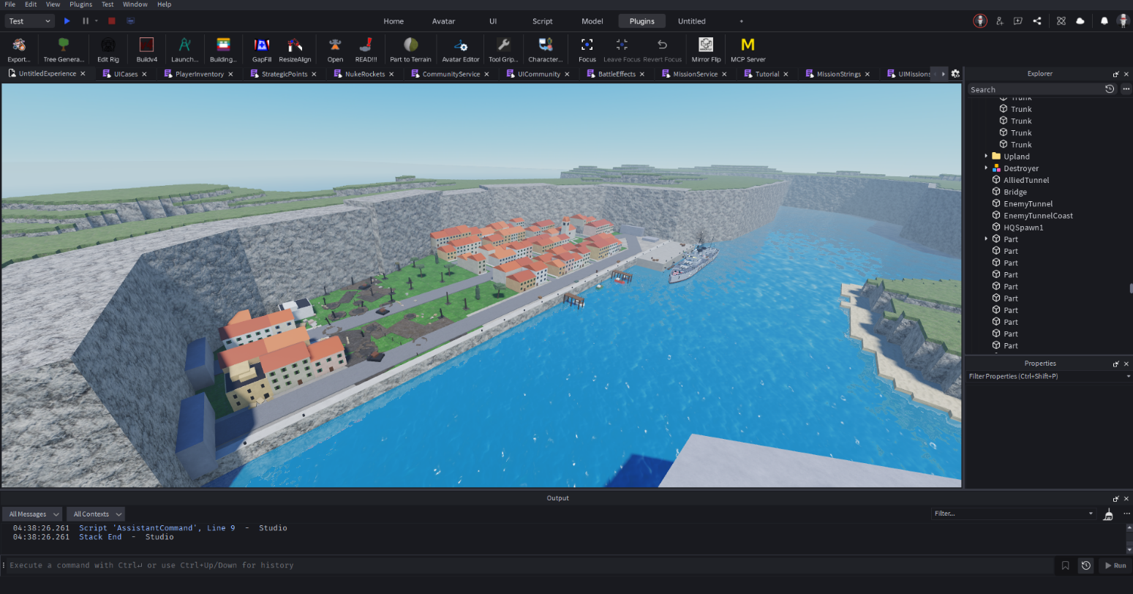The width and height of the screenshot is (1133, 594).
Task: Open the All Contexts dropdown in Output
Action: 96,514
